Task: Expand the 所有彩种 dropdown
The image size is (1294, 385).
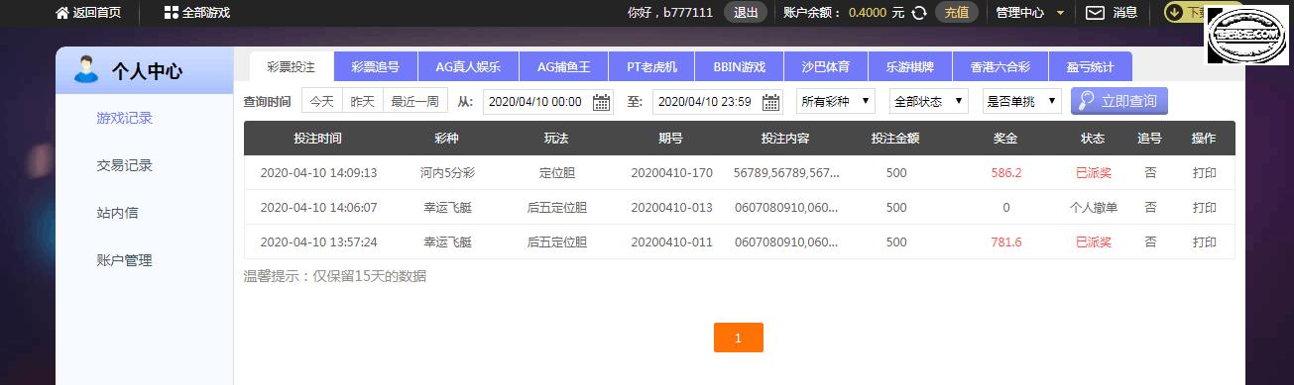Action: click(836, 101)
